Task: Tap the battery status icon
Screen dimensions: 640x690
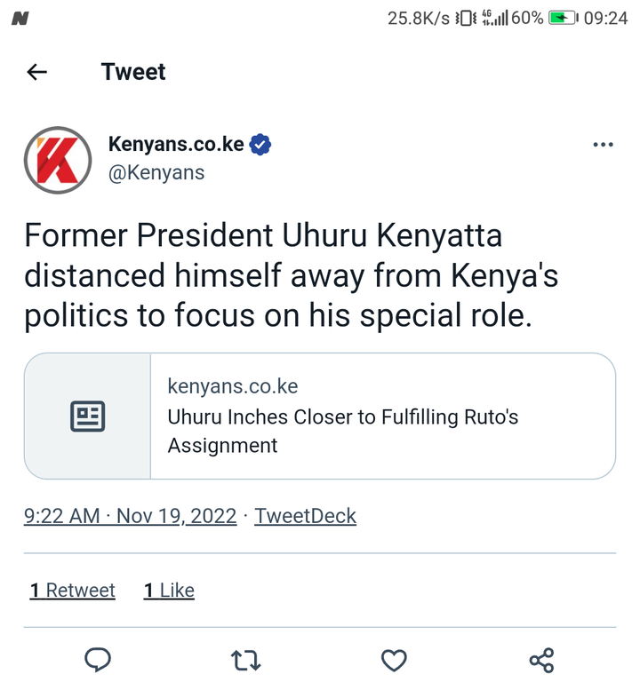Action: tap(563, 18)
